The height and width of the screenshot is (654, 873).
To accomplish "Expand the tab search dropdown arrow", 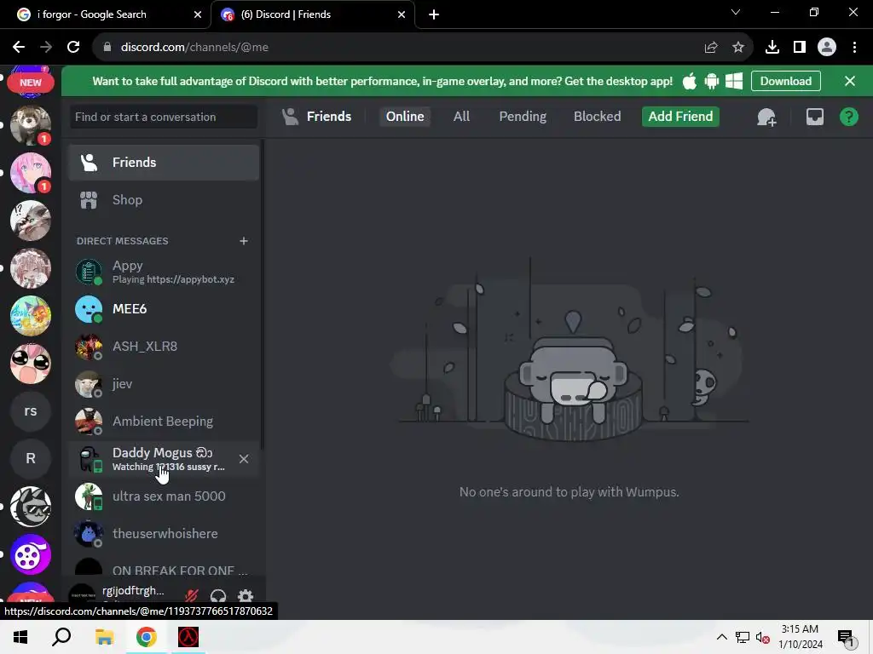I will point(736,12).
